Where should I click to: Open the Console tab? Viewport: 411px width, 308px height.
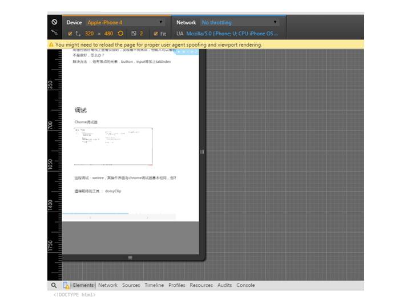(x=245, y=285)
